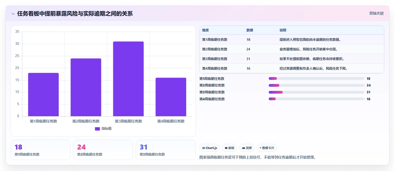Click the x-axis label 第1周临期任务数
This screenshot has width=395, height=171.
(43, 121)
